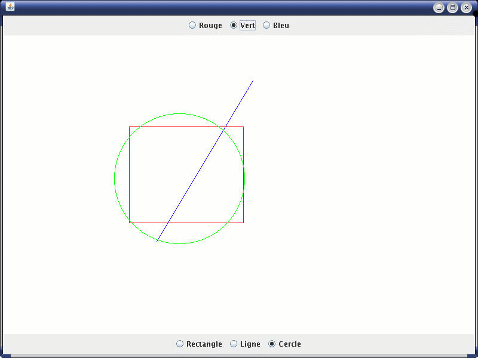Click the red rectangle's bottom-left corner

coord(130,223)
